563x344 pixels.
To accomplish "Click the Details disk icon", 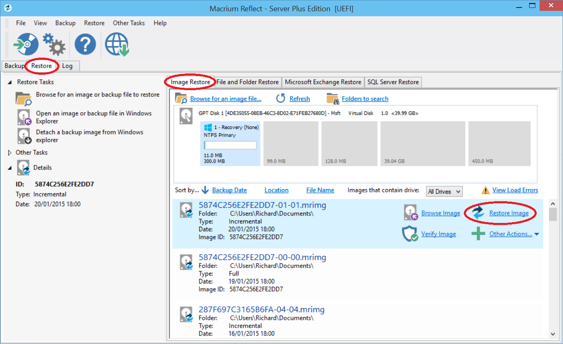I will tap(24, 167).
